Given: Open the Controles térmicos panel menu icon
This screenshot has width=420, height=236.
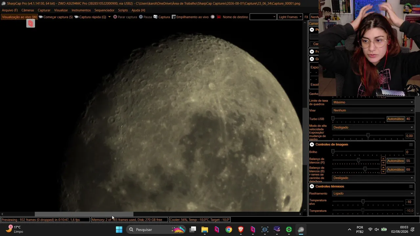Looking at the screenshot, I should 411,187.
